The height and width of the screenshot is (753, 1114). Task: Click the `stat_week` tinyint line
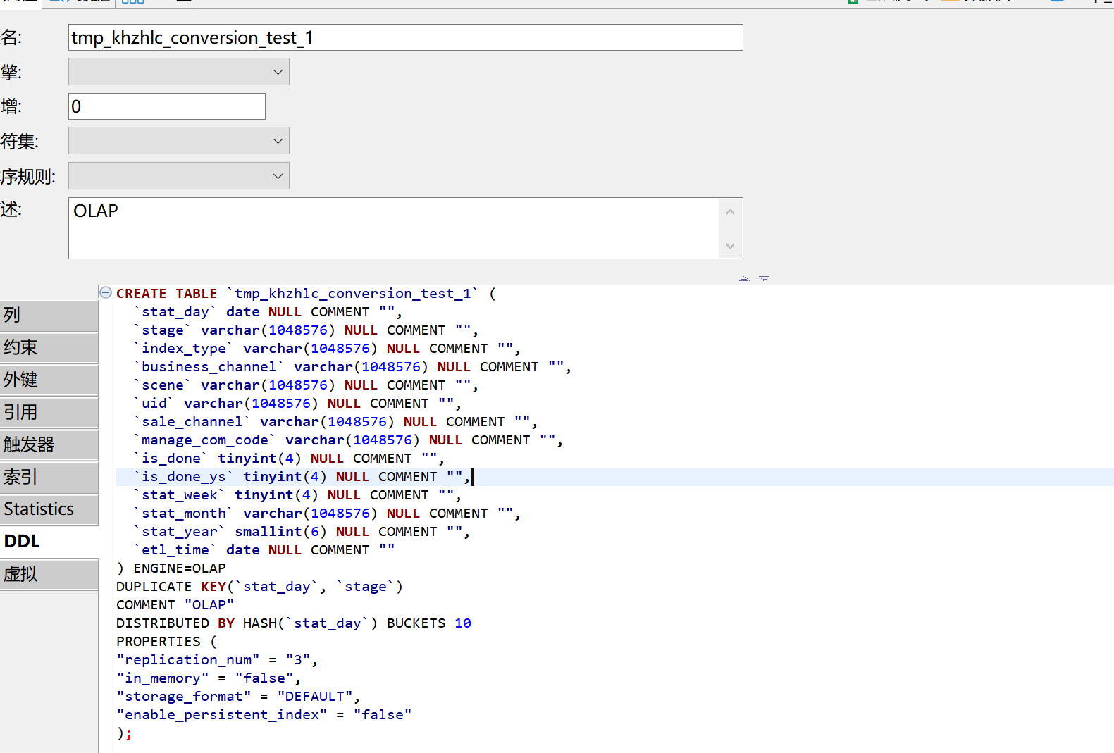click(297, 495)
